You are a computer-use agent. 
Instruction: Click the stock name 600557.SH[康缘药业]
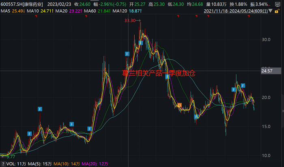point(22,4)
